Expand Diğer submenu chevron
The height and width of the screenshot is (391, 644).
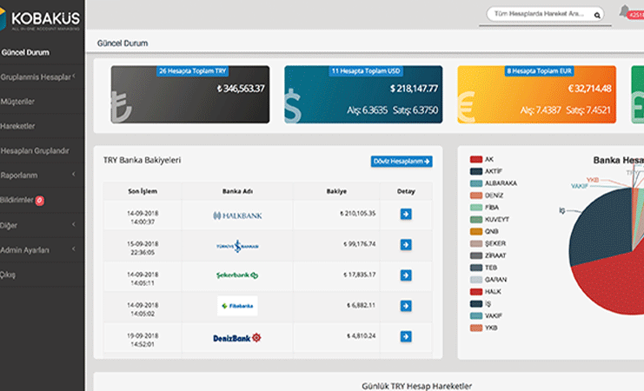click(x=74, y=224)
